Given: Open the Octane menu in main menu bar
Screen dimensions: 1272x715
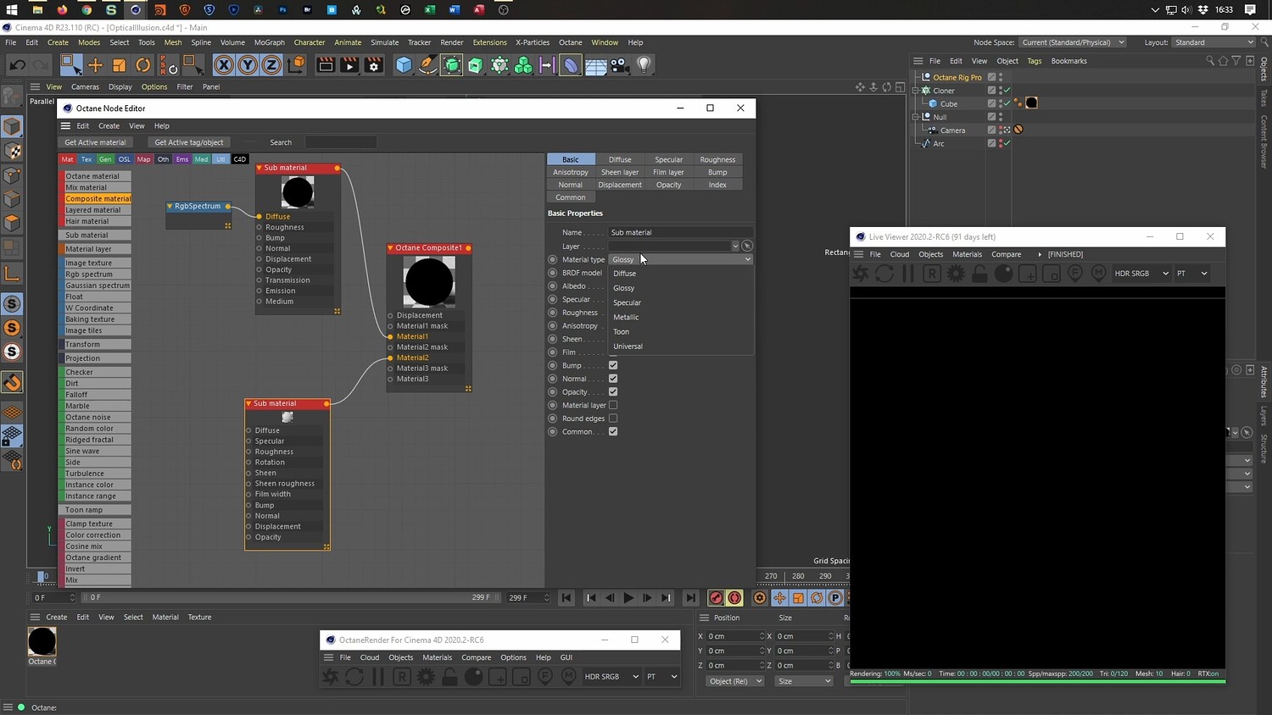Looking at the screenshot, I should pyautogui.click(x=571, y=42).
